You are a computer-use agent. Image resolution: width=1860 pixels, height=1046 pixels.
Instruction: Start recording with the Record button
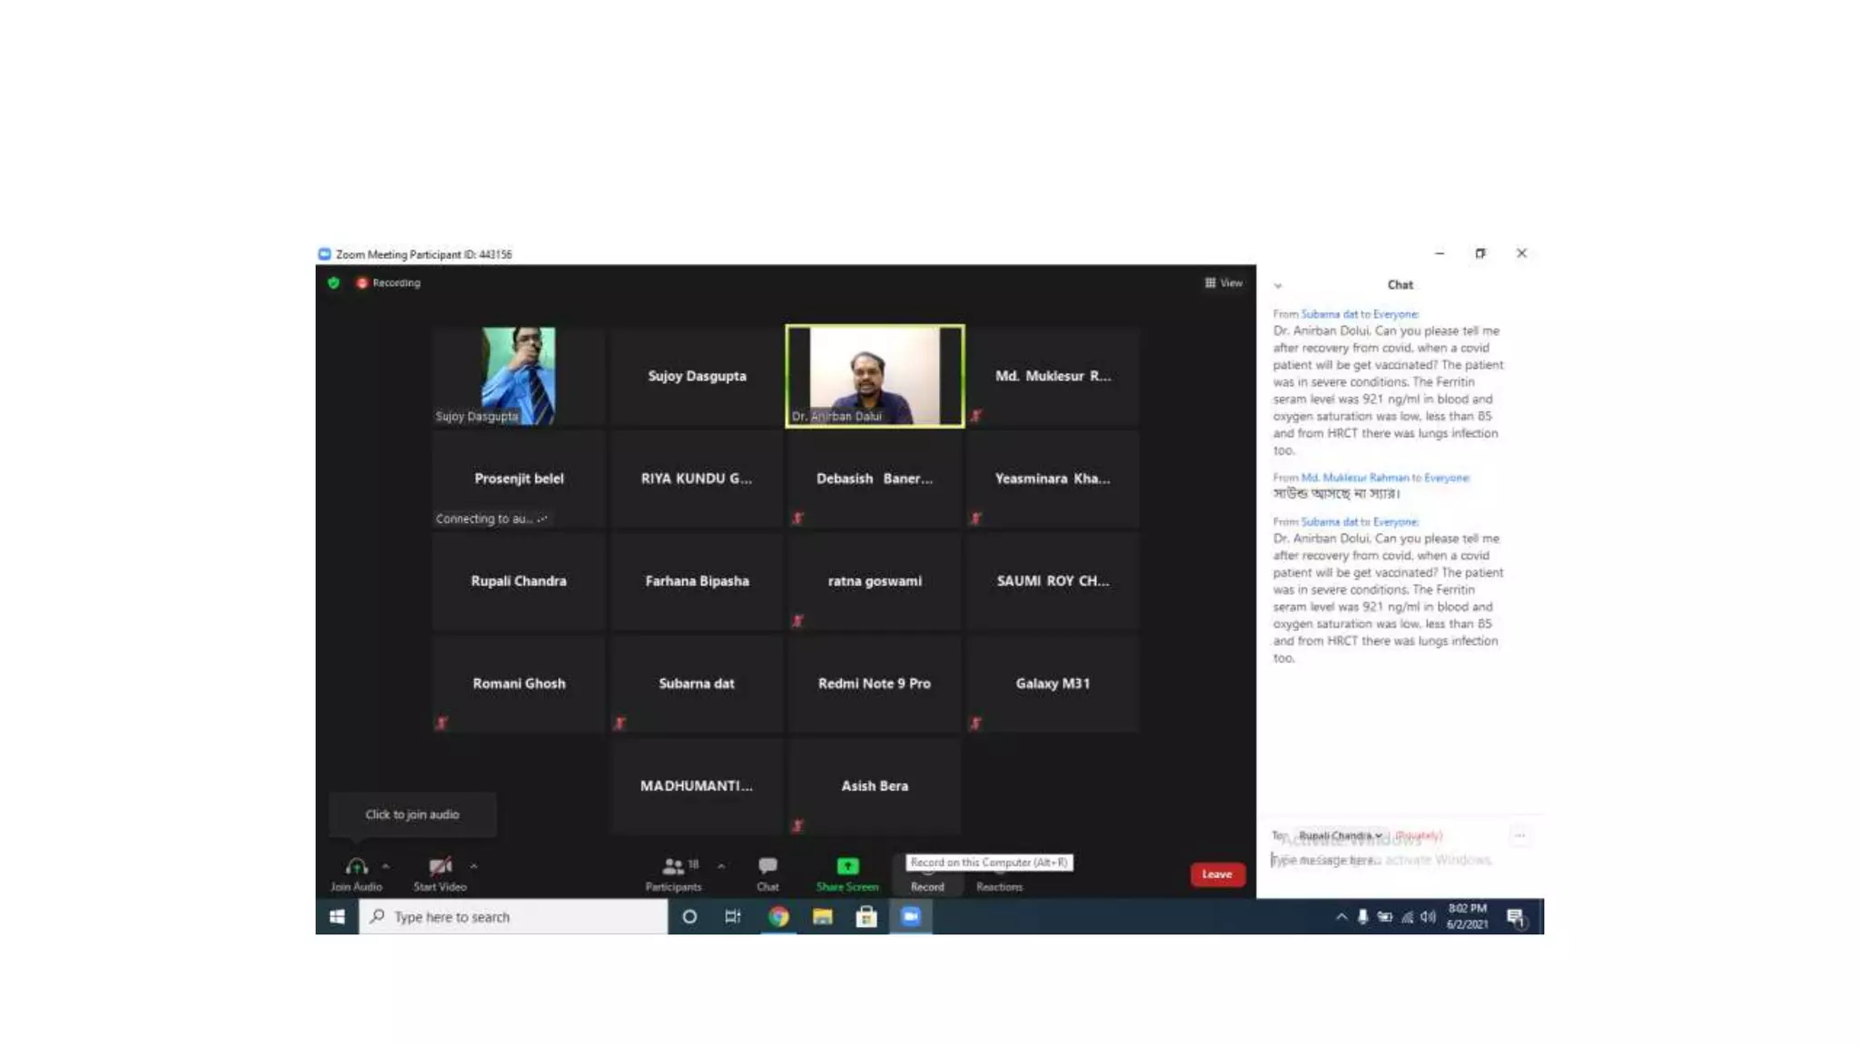click(927, 877)
